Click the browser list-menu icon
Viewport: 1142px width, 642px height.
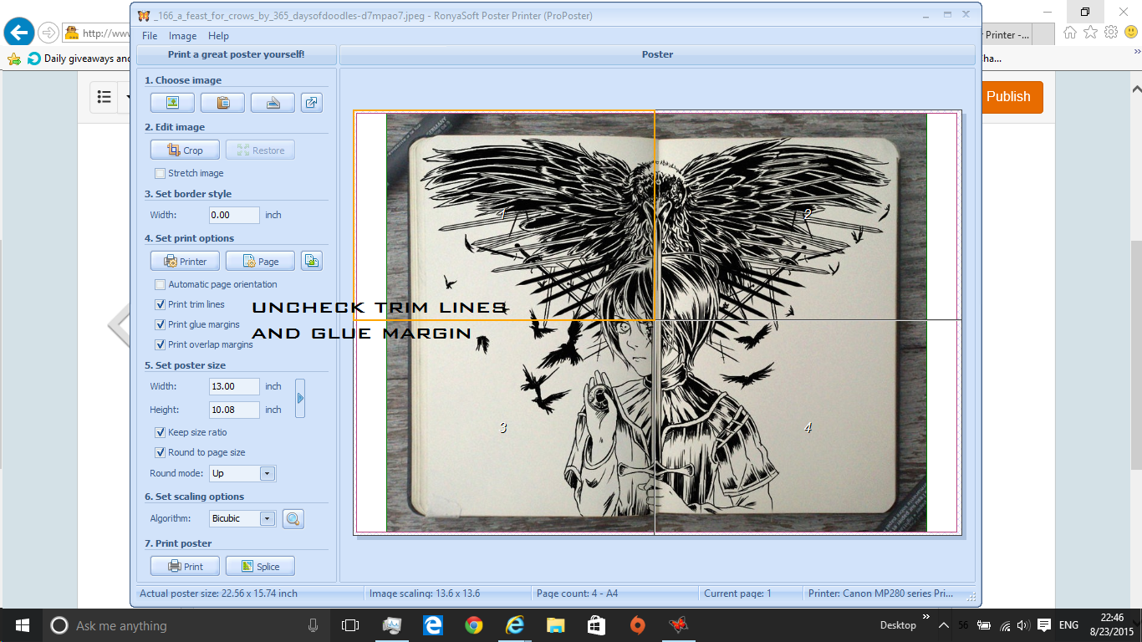(105, 97)
